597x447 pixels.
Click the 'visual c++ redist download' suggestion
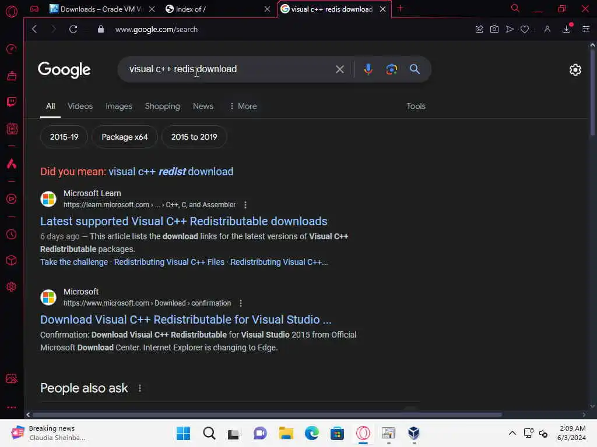(171, 172)
